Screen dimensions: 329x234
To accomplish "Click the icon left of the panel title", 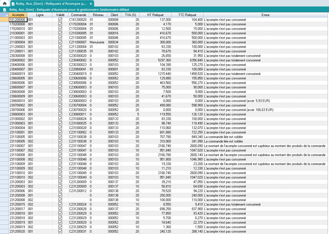I will tap(5, 10).
